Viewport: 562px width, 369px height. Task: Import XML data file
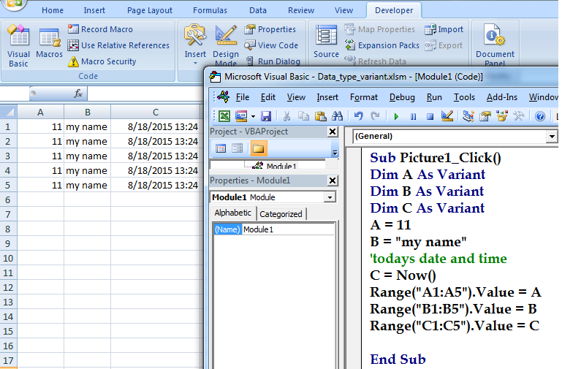click(x=444, y=29)
